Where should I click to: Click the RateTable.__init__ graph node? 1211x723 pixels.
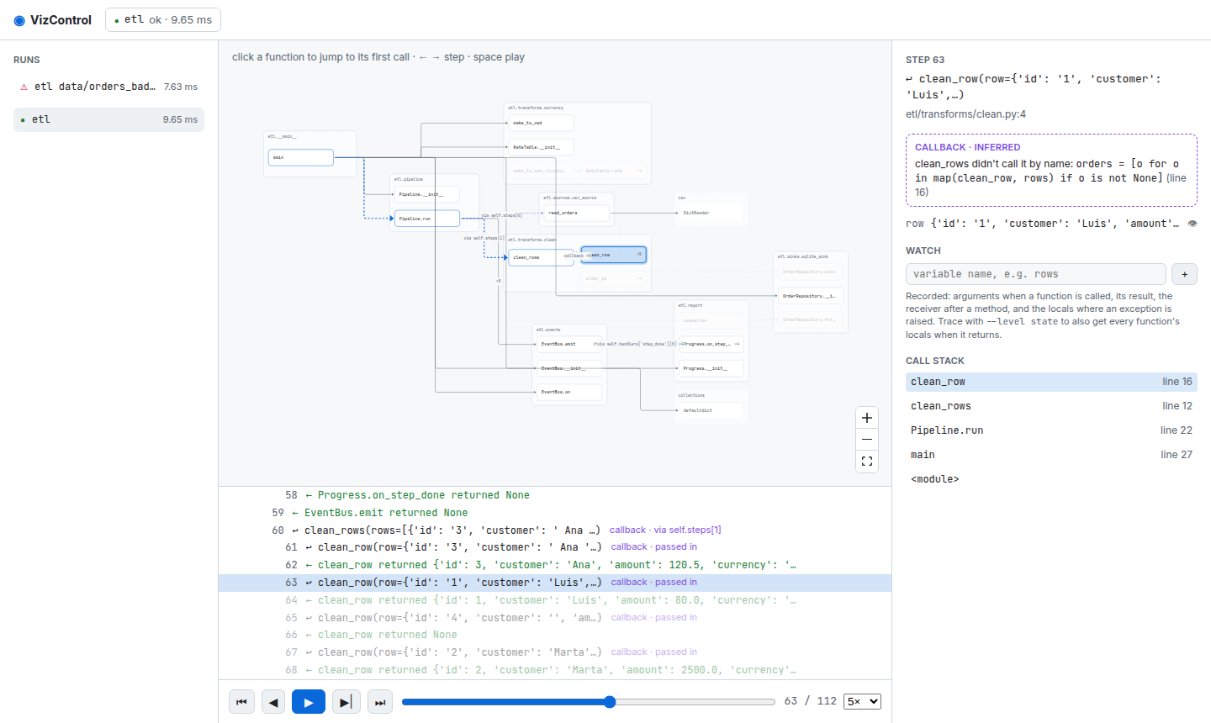coord(542,147)
